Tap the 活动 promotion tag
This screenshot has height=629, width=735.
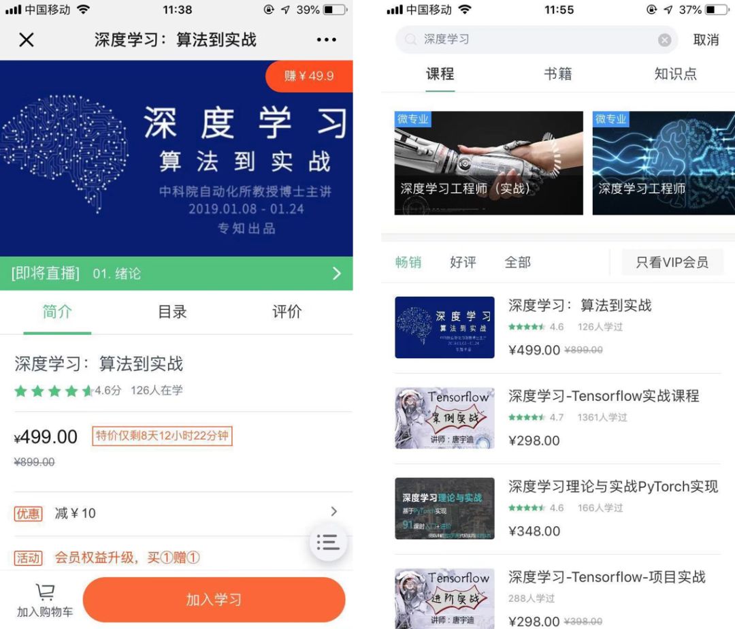point(28,558)
